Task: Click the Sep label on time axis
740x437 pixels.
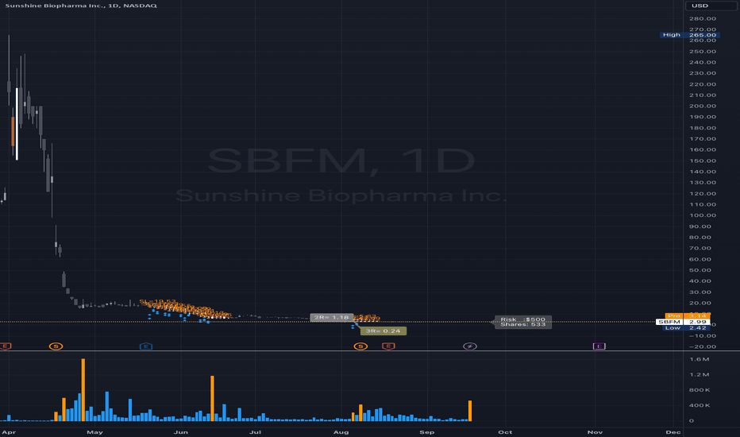Action: [427, 432]
